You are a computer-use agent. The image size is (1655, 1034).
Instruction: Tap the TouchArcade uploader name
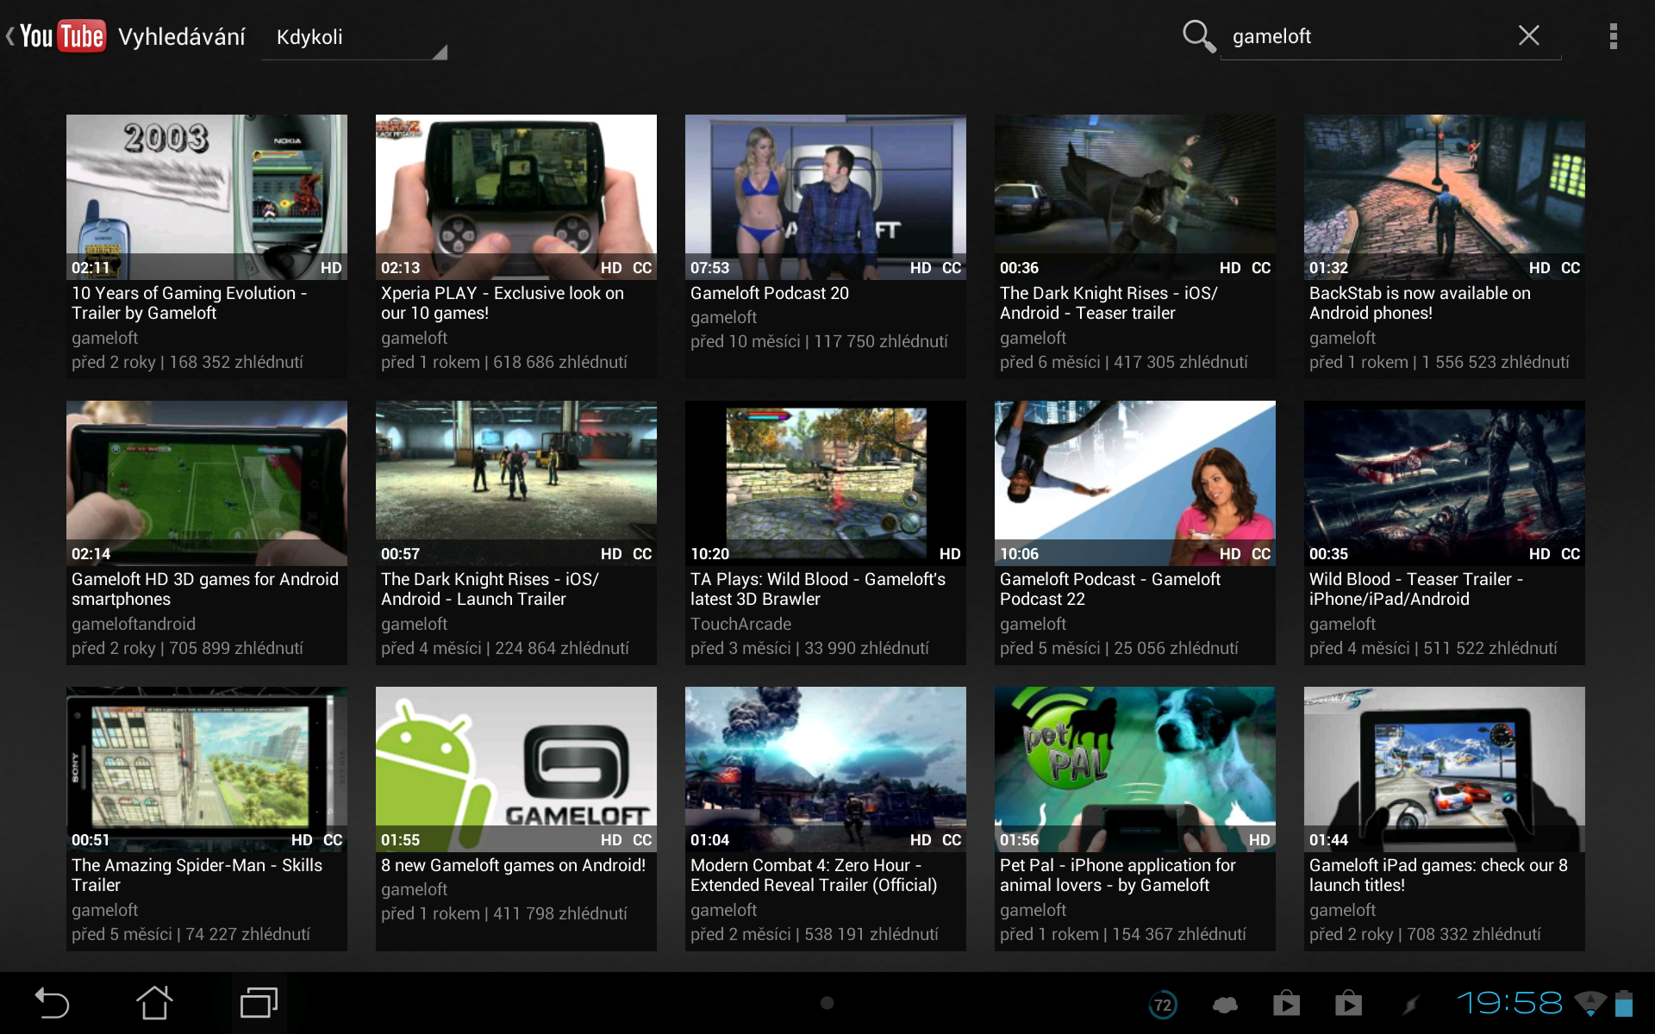coord(740,624)
